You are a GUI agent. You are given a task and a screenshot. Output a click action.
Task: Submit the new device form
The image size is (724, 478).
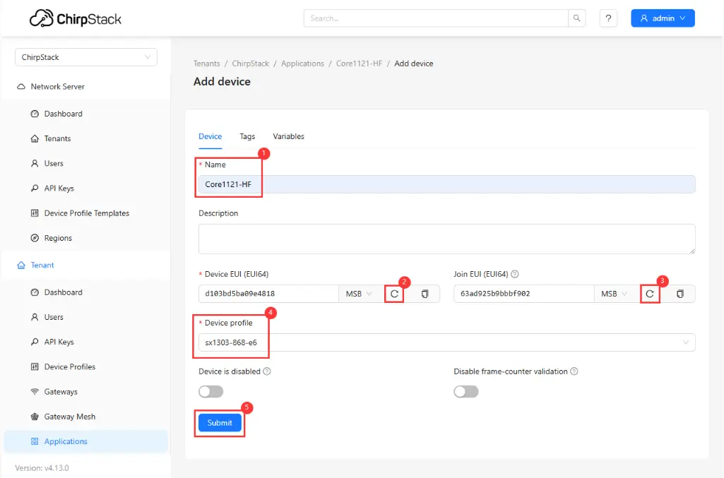[220, 423]
